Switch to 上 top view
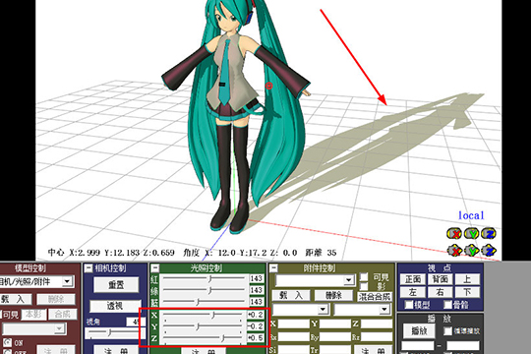This screenshot has height=354, width=531. click(x=467, y=279)
